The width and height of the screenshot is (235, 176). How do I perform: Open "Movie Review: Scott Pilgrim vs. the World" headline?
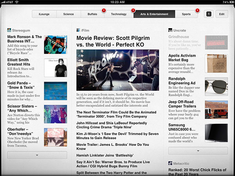tap(113, 41)
